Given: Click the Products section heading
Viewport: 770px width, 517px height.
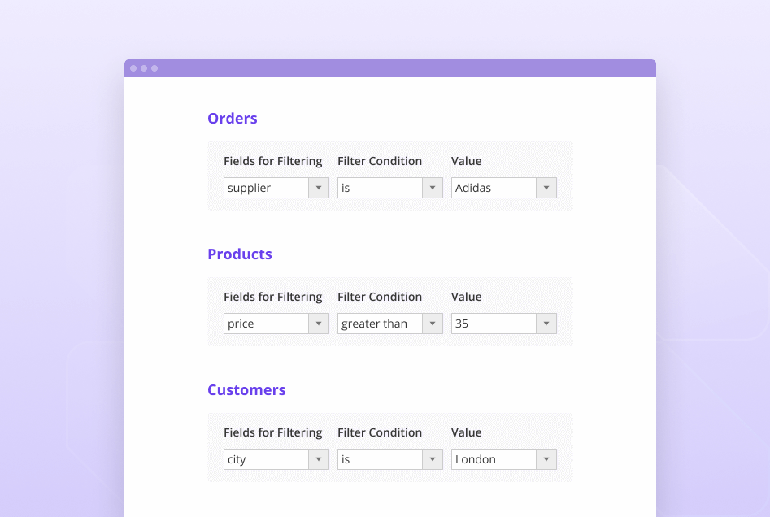Looking at the screenshot, I should pos(240,254).
